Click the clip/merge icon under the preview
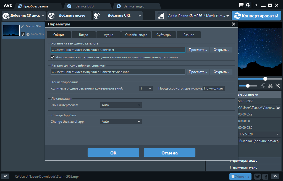 click(263, 86)
